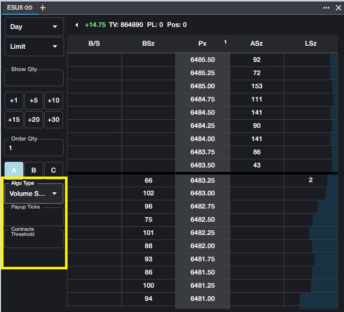Image resolution: width=344 pixels, height=312 pixels.
Task: Click the Order Qty input field
Action: (34, 148)
